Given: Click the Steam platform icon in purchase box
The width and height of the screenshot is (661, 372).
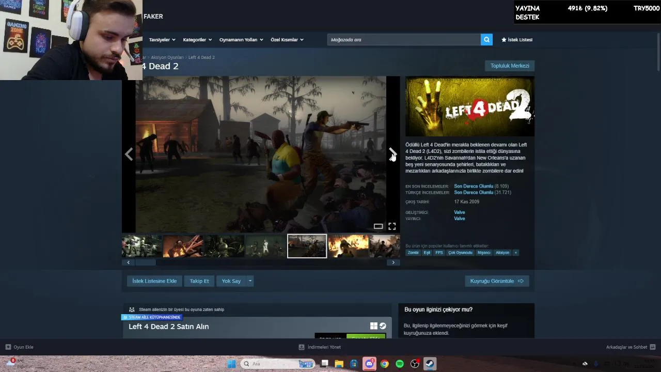Looking at the screenshot, I should tap(383, 326).
